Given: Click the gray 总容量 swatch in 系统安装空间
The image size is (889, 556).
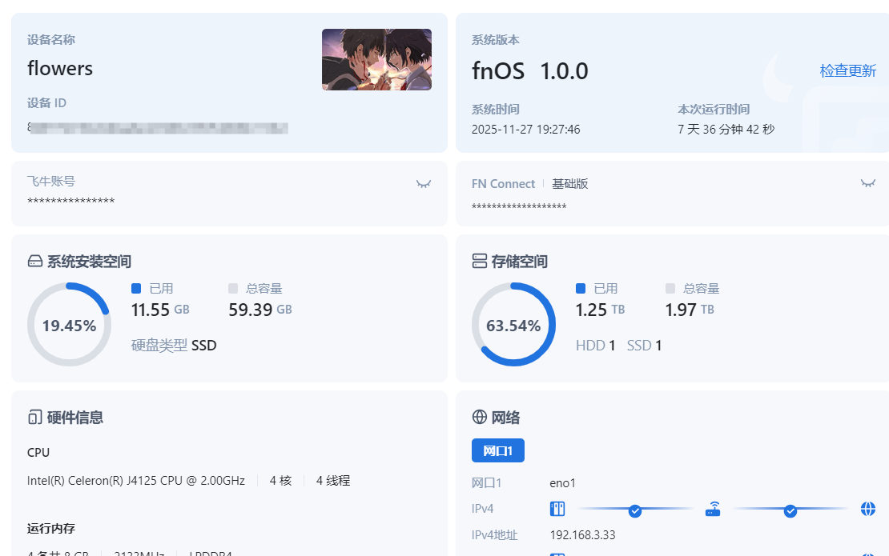Looking at the screenshot, I should (x=233, y=289).
